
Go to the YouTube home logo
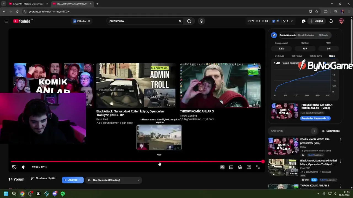tap(22, 21)
